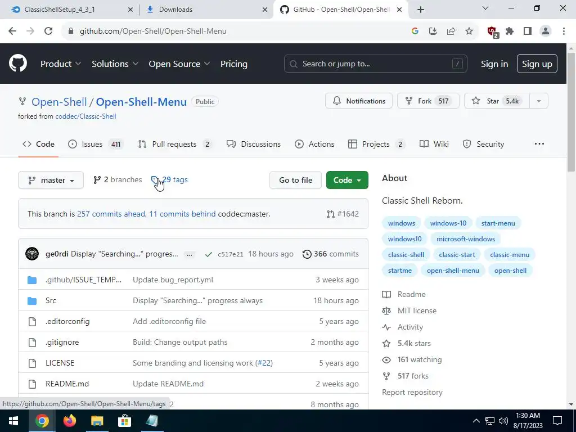Open the Google lens icon in address bar
This screenshot has width=576, height=432.
point(415,31)
